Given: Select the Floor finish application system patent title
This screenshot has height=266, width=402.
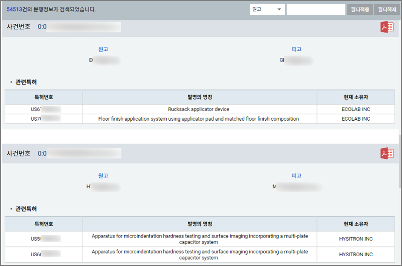Looking at the screenshot, I should click(x=198, y=119).
